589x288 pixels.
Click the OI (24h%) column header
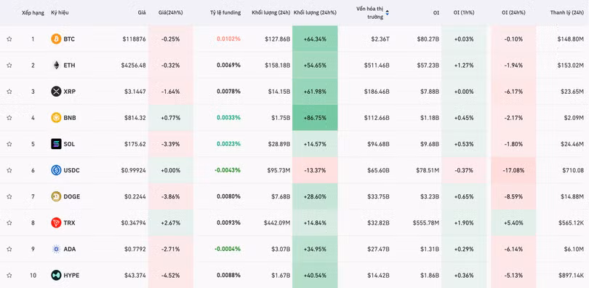513,12
